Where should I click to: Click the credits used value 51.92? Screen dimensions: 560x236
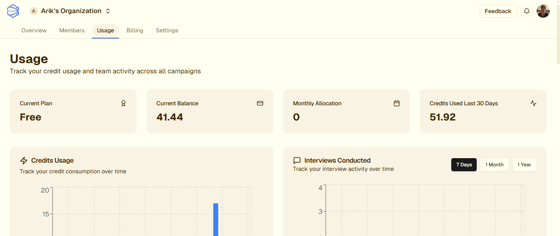tap(443, 117)
